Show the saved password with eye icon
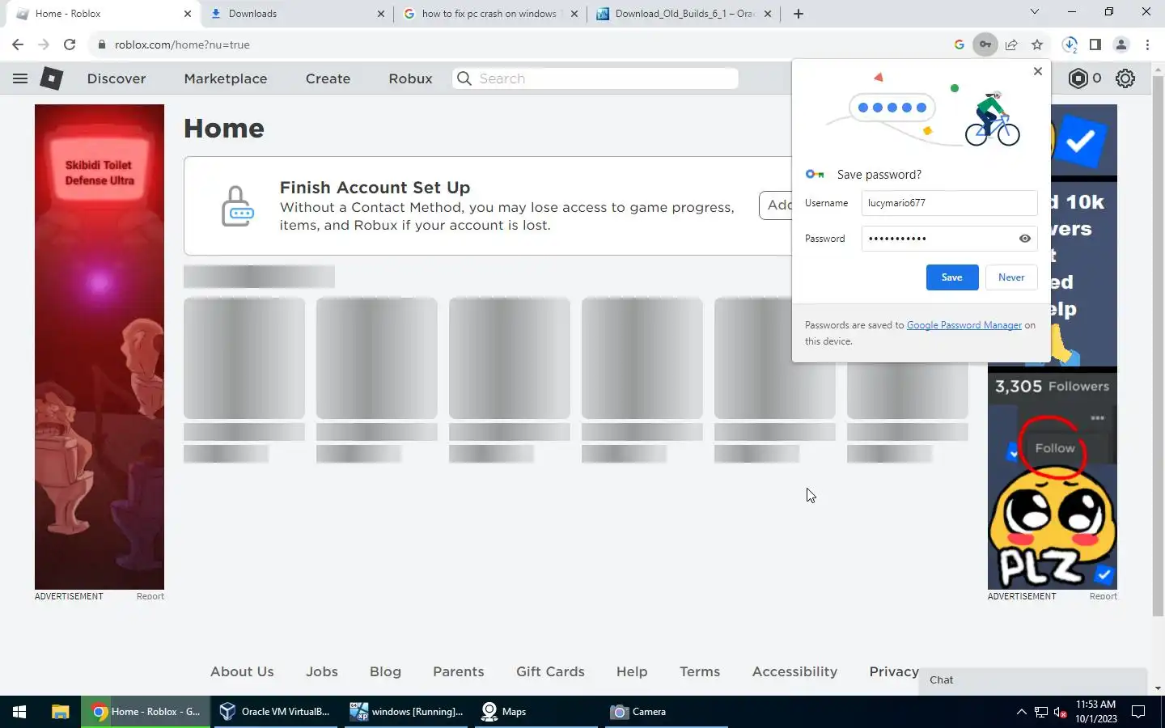Screen dimensions: 1165x728 (1025, 239)
